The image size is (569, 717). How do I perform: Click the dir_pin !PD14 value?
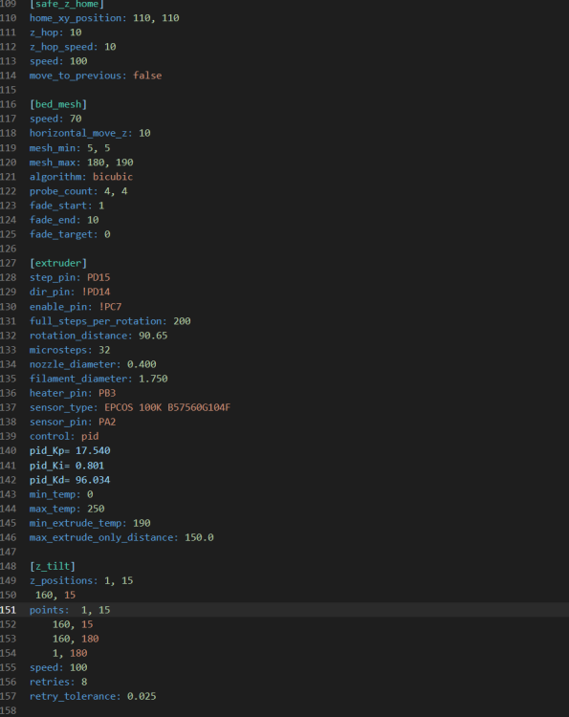point(96,292)
